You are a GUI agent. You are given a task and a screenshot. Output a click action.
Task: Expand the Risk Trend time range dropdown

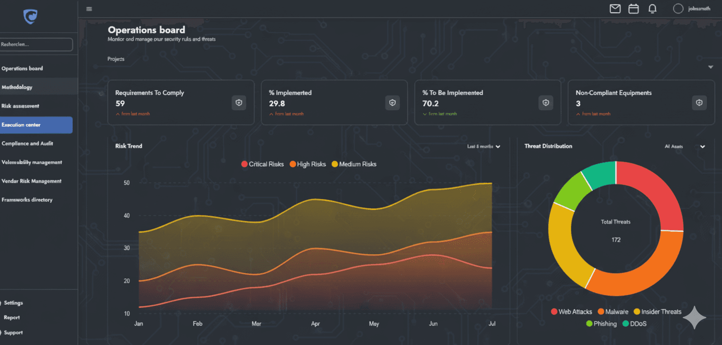[x=484, y=147]
